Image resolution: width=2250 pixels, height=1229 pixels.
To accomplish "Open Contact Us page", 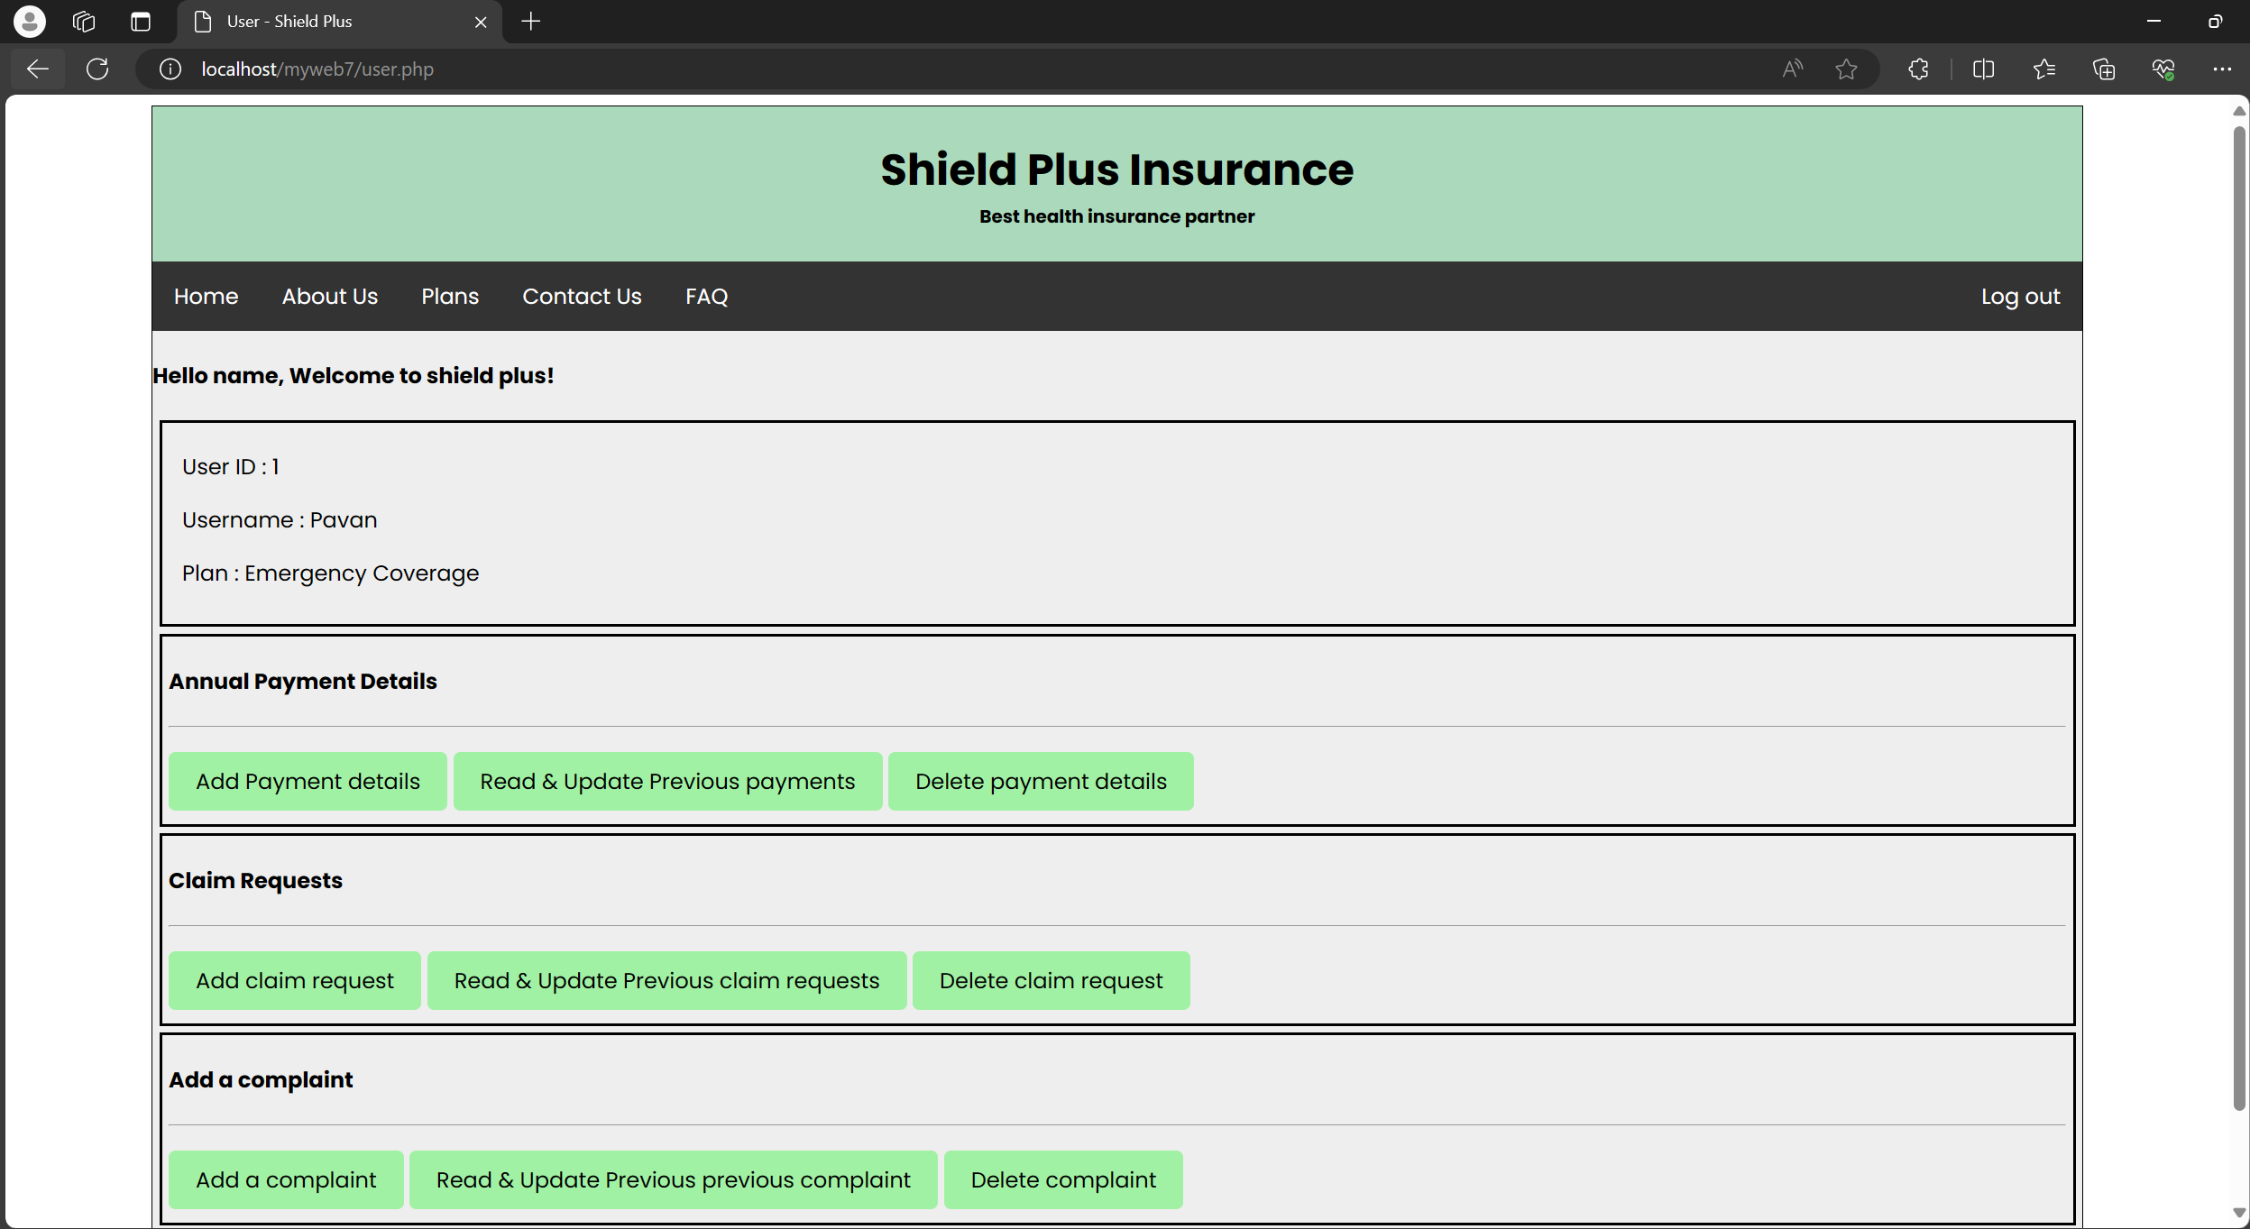I will pyautogui.click(x=582, y=297).
